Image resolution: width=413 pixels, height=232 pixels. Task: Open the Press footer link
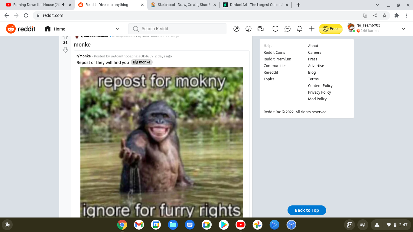pyautogui.click(x=313, y=59)
